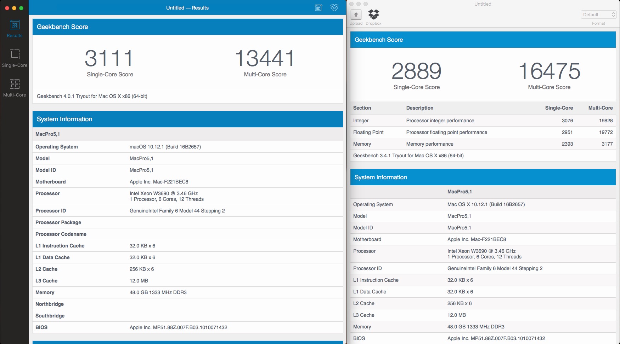Image resolution: width=620 pixels, height=344 pixels.
Task: Click the Multi-Core sidebar label
Action: coord(15,95)
